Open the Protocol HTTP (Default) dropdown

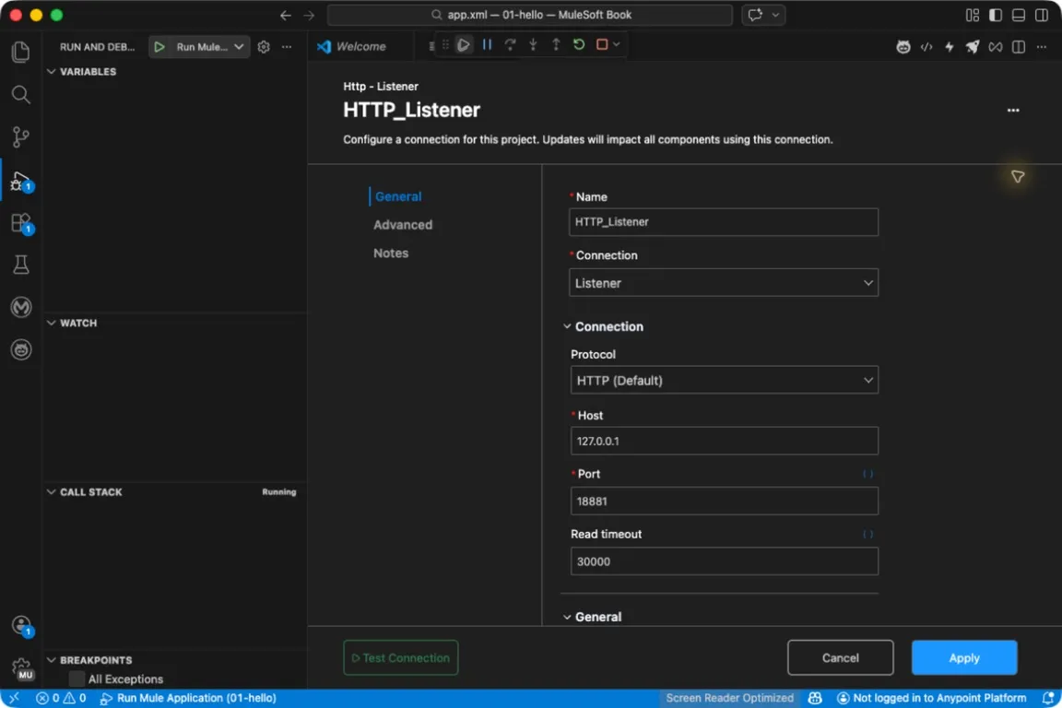724,380
